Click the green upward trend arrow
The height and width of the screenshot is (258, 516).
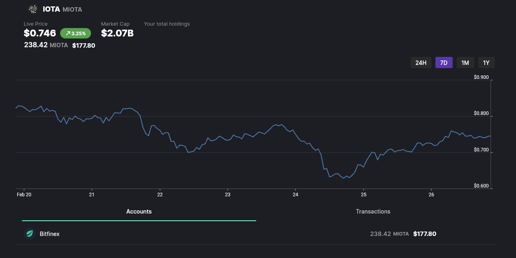(x=67, y=33)
